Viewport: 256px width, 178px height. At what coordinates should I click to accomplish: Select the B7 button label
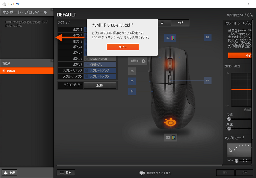(x=207, y=81)
